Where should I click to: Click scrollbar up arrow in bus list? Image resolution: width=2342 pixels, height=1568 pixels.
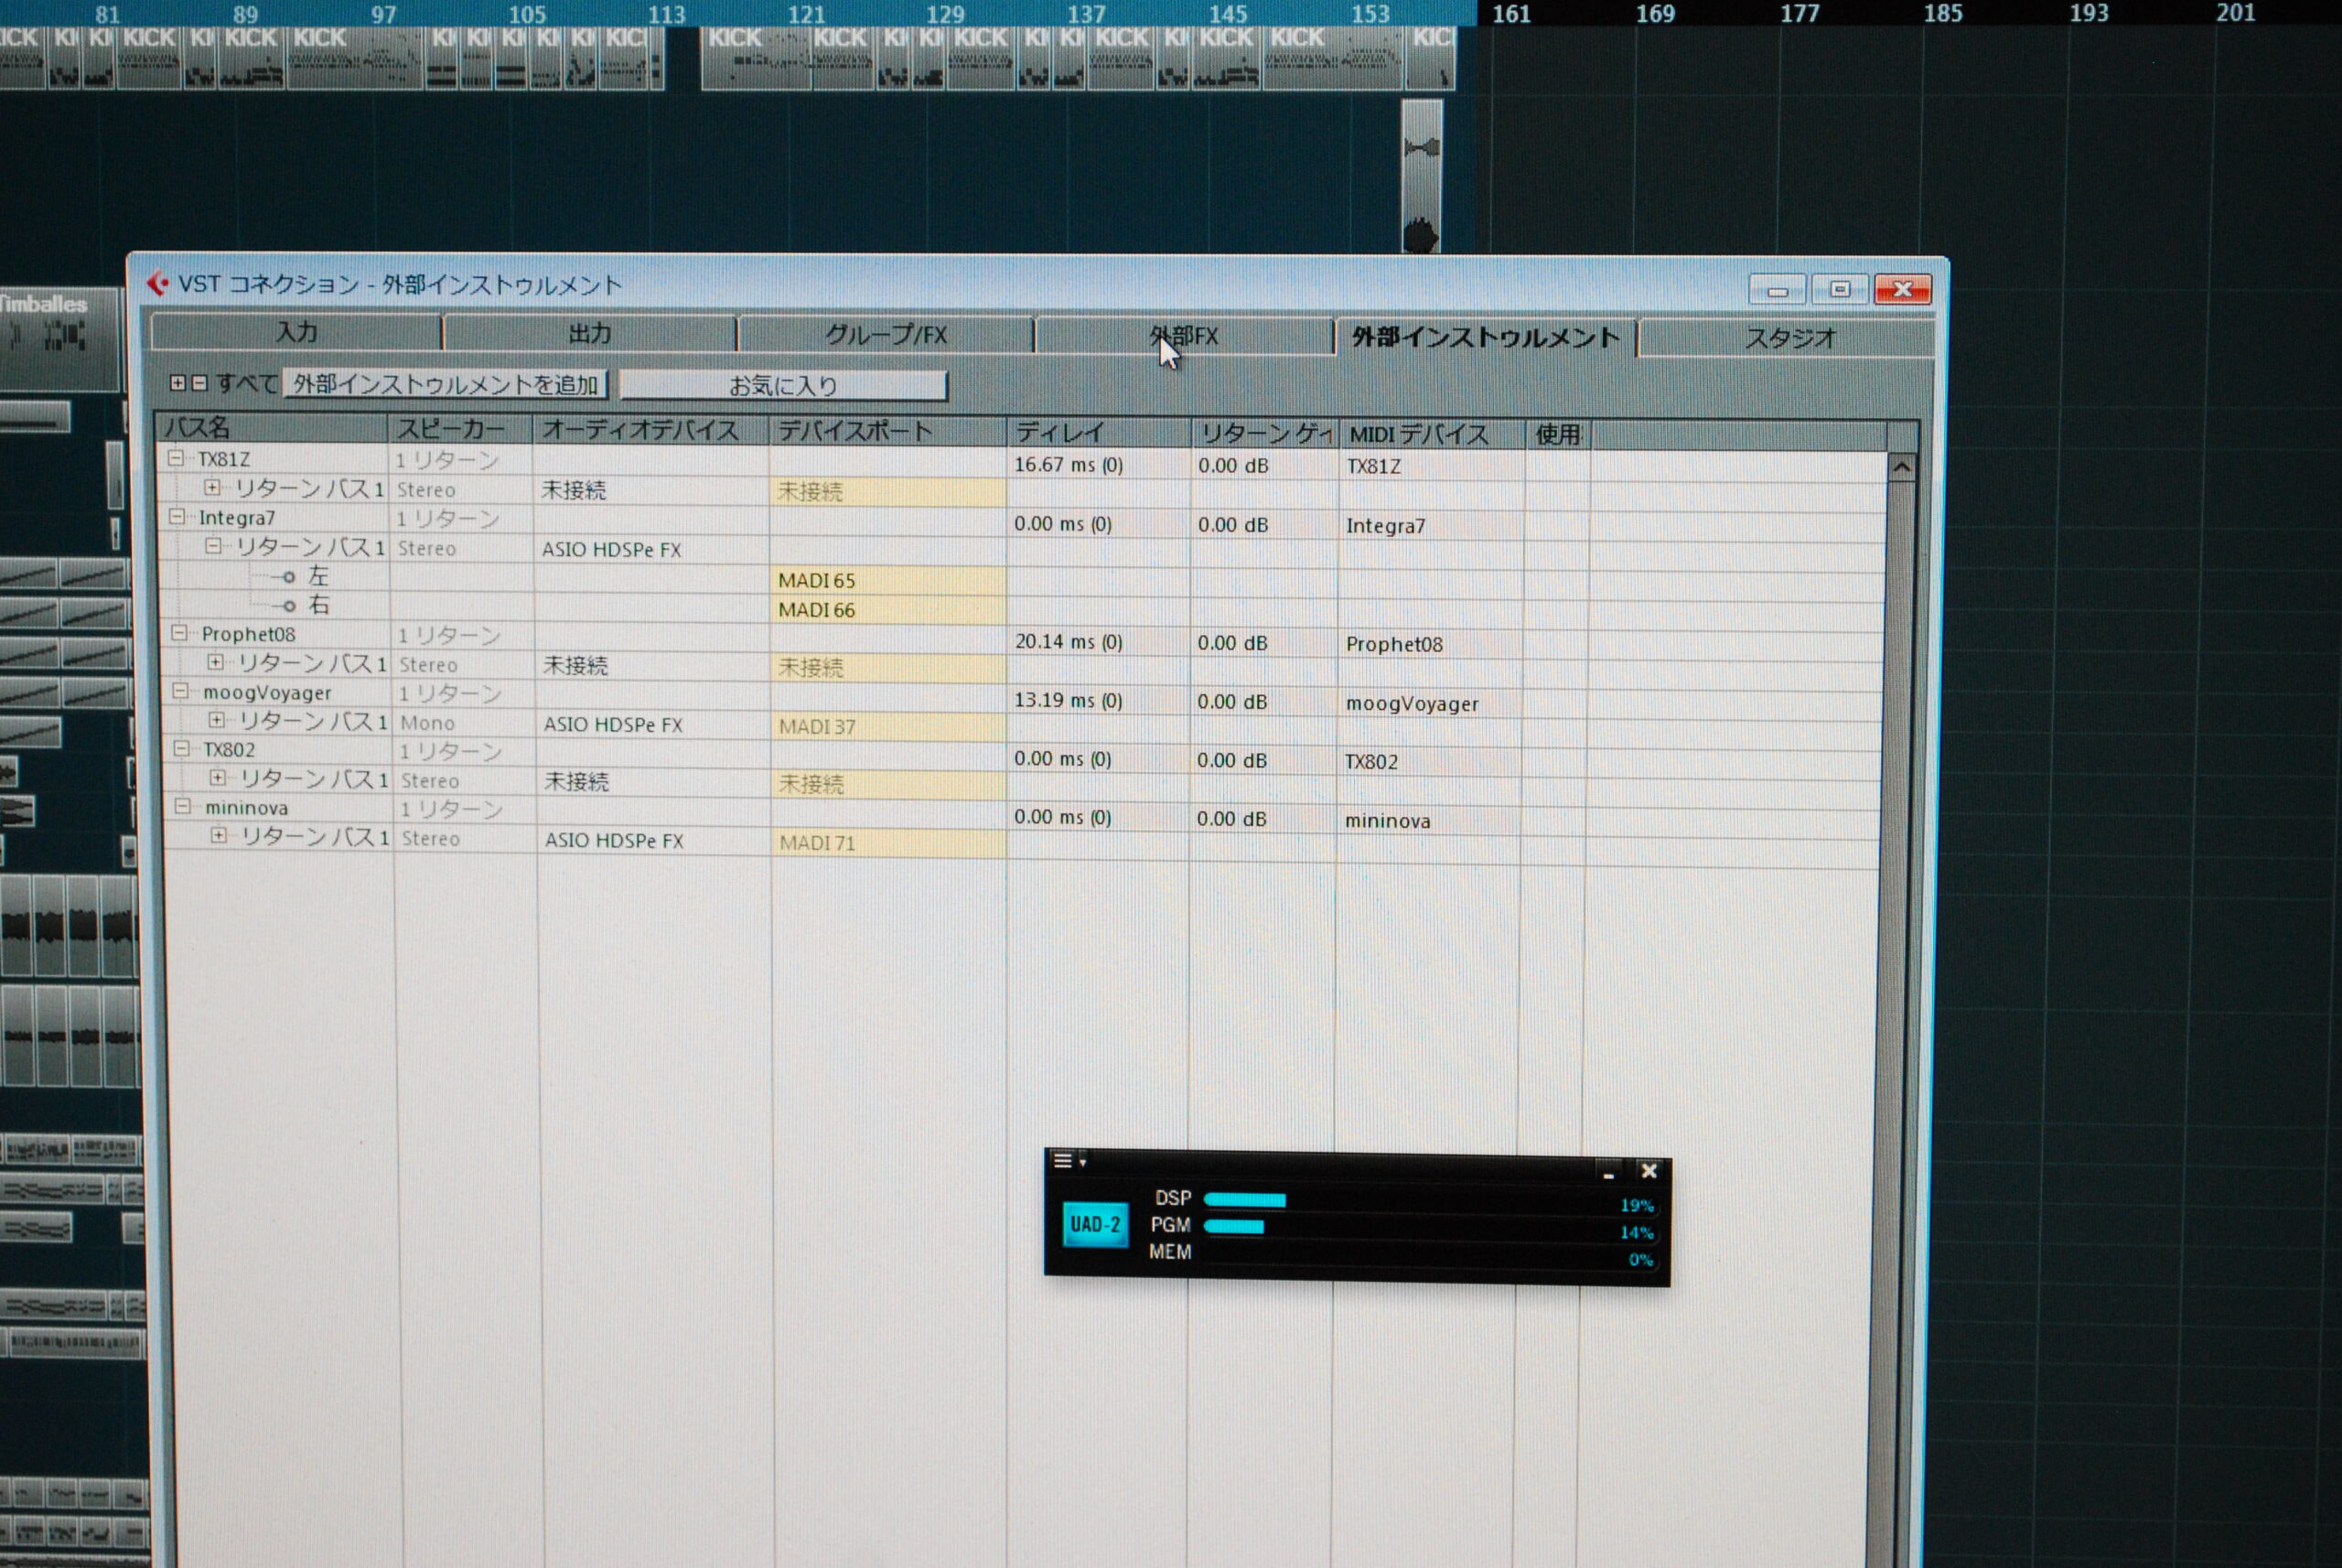click(x=1902, y=467)
